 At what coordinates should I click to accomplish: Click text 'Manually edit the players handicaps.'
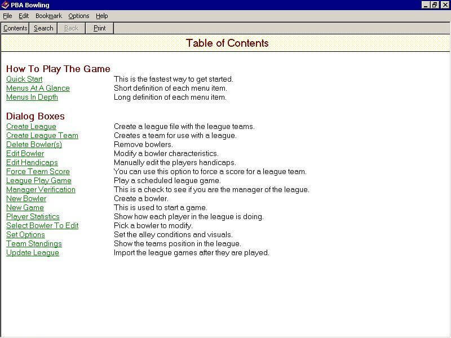click(x=175, y=162)
